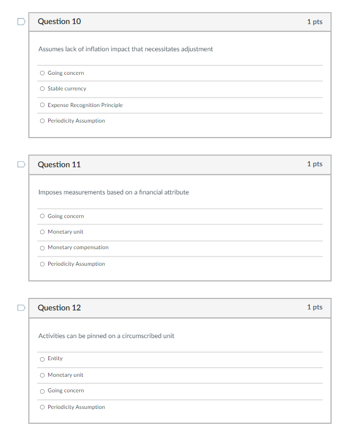
Task: Click the Question 11 header
Action: click(59, 164)
